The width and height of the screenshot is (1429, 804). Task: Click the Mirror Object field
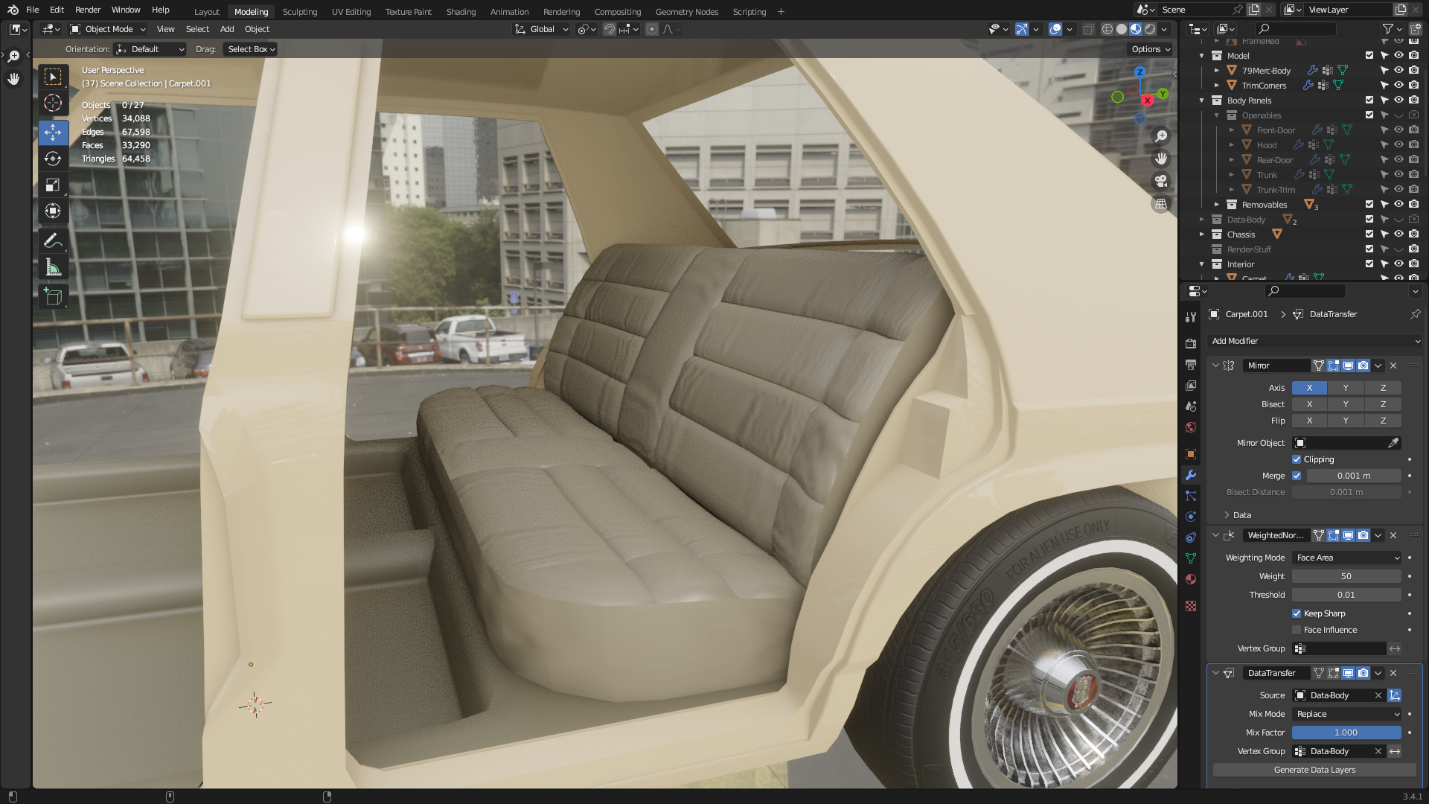coord(1346,443)
